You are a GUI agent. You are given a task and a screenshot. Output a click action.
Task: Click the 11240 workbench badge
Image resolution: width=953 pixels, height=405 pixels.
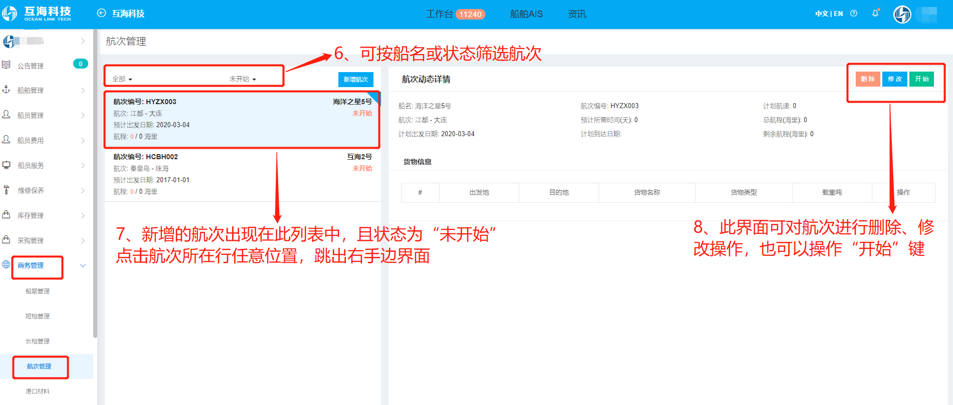point(470,15)
